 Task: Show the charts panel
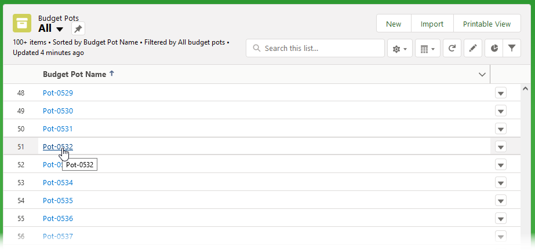[x=494, y=49]
